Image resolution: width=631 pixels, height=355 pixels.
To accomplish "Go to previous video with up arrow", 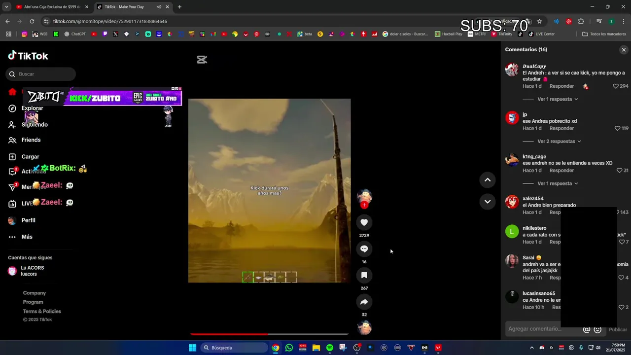I will [488, 180].
